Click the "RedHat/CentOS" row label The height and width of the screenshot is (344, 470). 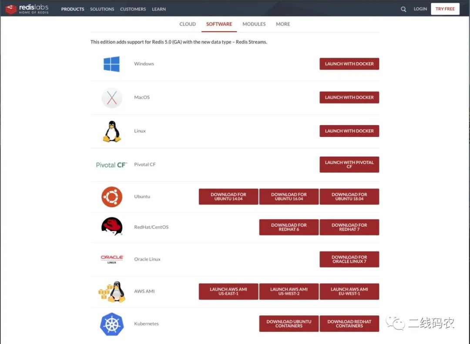151,227
